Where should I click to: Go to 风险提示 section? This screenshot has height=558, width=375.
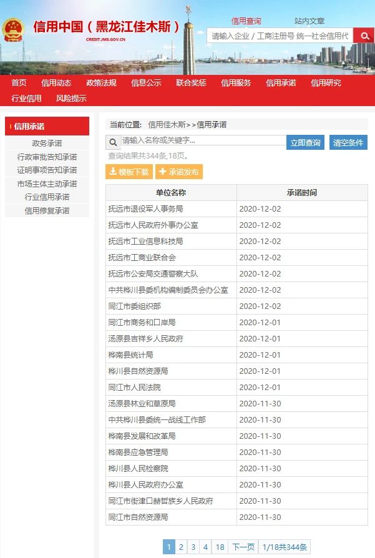[x=71, y=98]
